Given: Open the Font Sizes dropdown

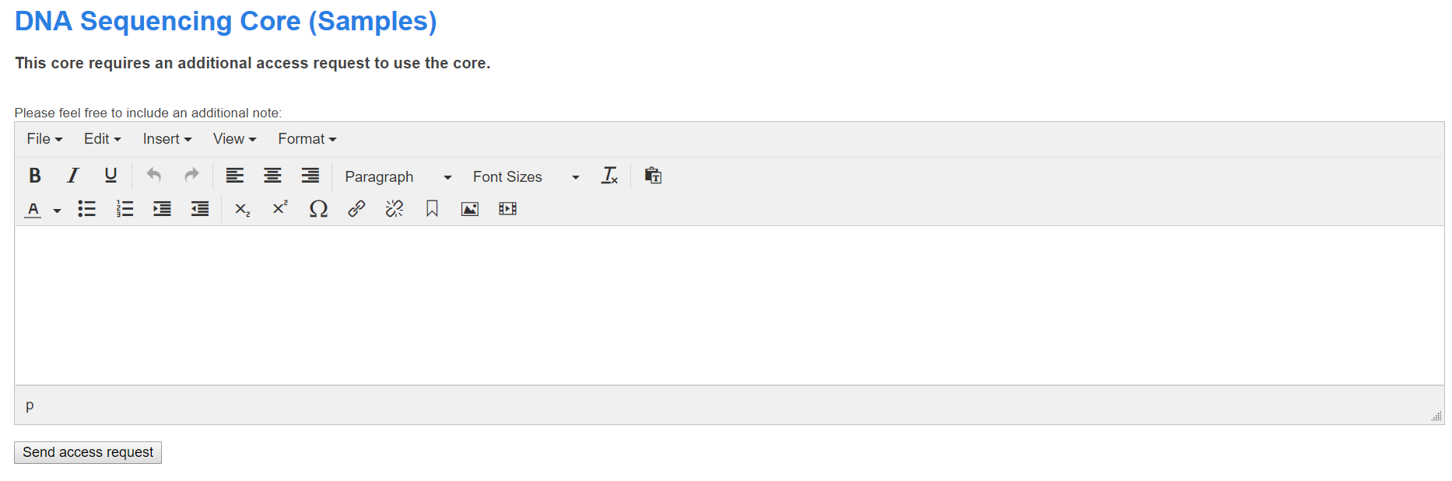Looking at the screenshot, I should [526, 177].
